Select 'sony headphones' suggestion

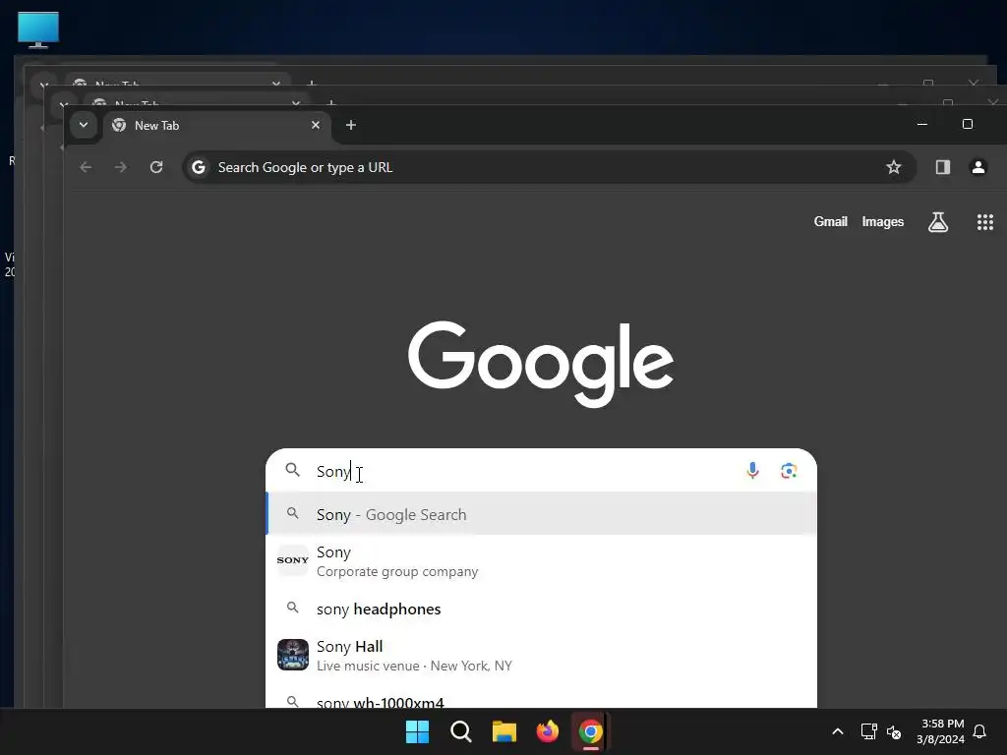(542, 609)
